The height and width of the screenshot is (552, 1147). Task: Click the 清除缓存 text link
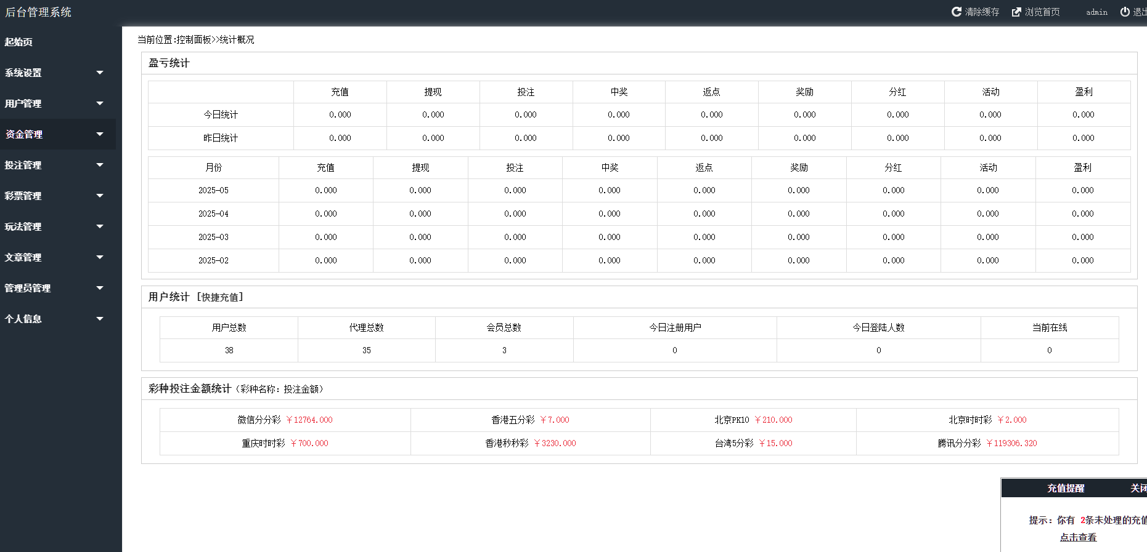[x=982, y=12]
